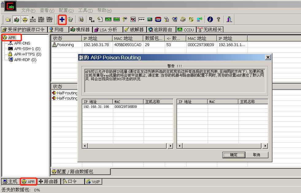Toggle the Start/Stop APR radiation icon
This screenshot has width=301, height=193.
25,20
